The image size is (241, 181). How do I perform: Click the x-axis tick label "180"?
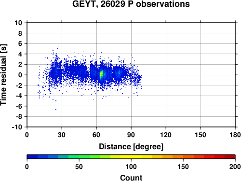coord(235,135)
